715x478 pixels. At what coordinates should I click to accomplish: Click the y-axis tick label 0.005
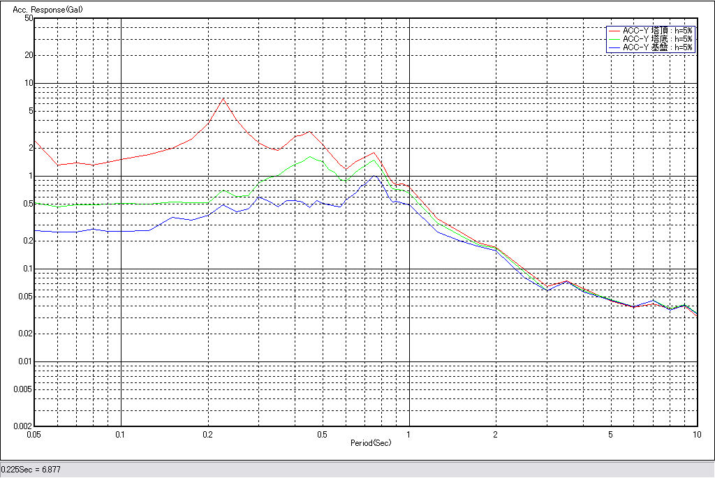pos(24,389)
